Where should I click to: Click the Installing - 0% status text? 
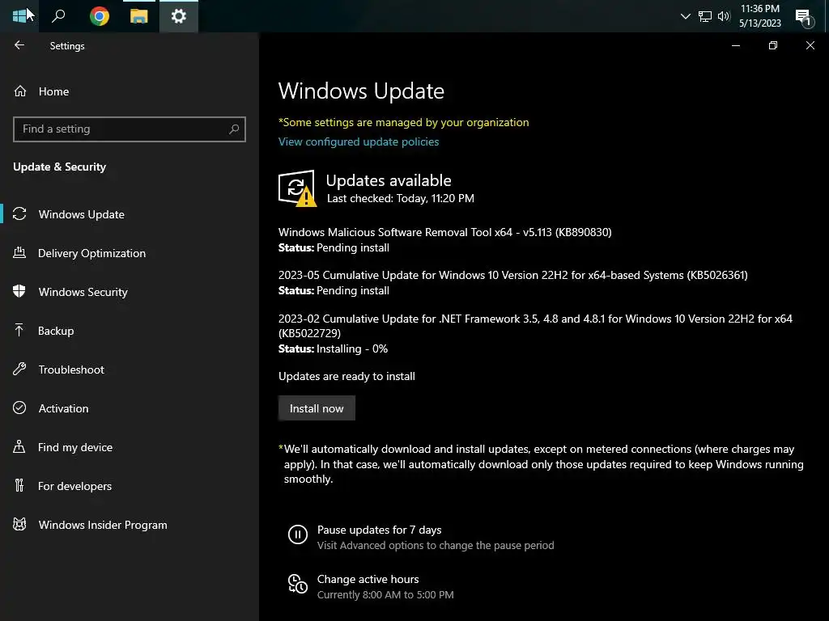pyautogui.click(x=352, y=349)
